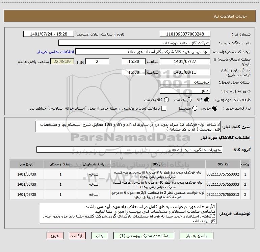
Task: Click the validity time field 16:00
Action: click(x=134, y=72)
